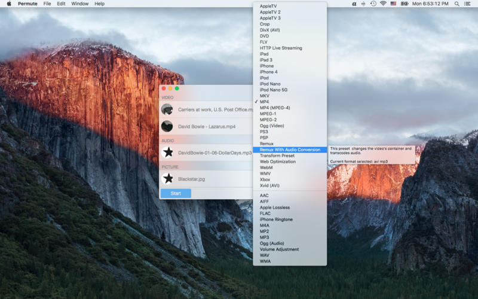Choose HTTP Live Streaming preset
Viewport: 478px width, 299px height.
point(281,48)
